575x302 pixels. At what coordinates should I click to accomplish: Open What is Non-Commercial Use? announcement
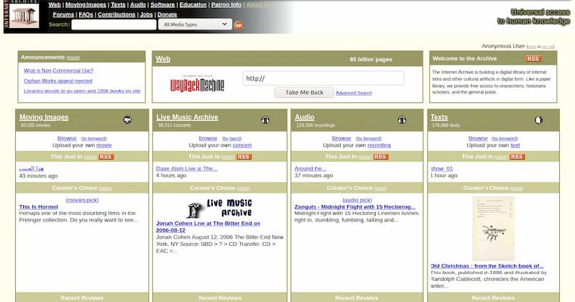tap(59, 70)
